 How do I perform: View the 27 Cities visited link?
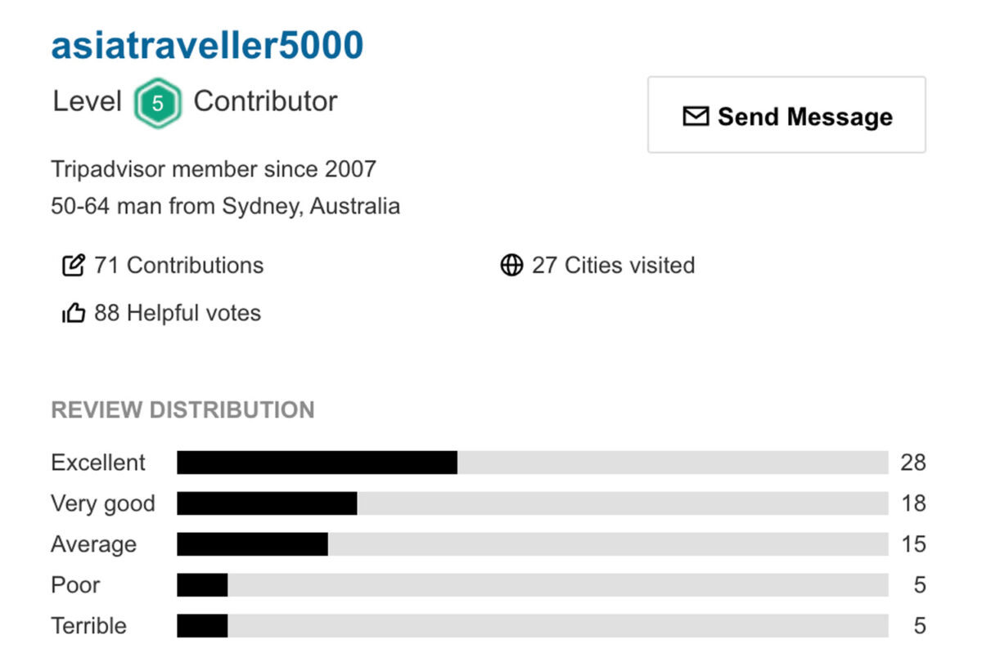pos(613,266)
